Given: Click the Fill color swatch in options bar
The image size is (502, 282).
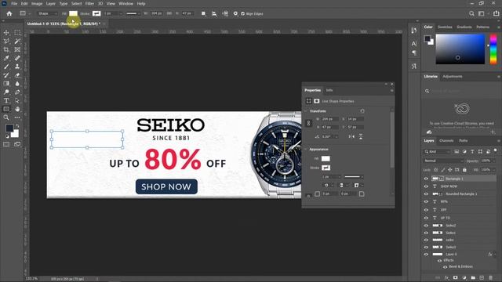Looking at the screenshot, I should click(73, 13).
